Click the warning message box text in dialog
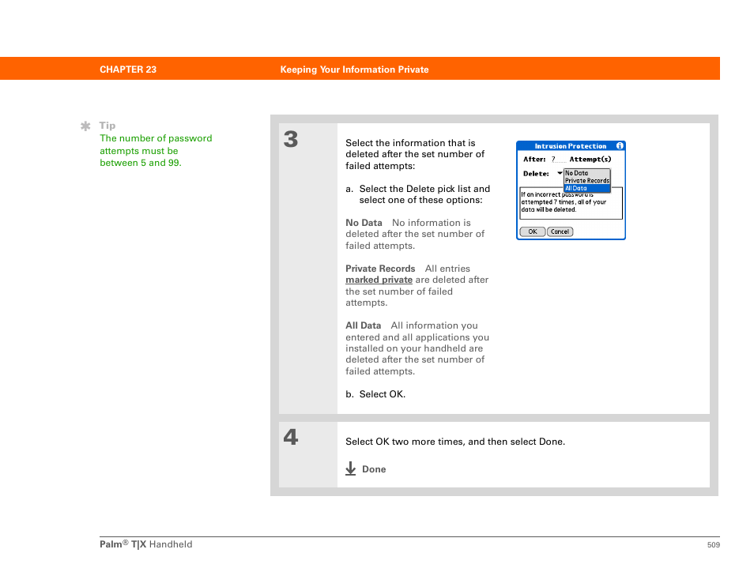This screenshot has width=754, height=583. click(x=571, y=202)
